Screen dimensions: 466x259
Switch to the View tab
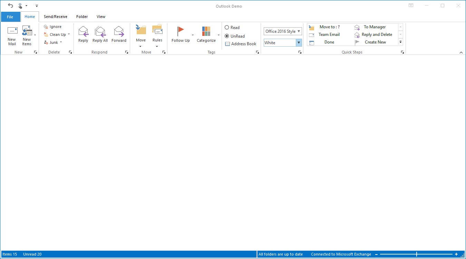(x=101, y=17)
